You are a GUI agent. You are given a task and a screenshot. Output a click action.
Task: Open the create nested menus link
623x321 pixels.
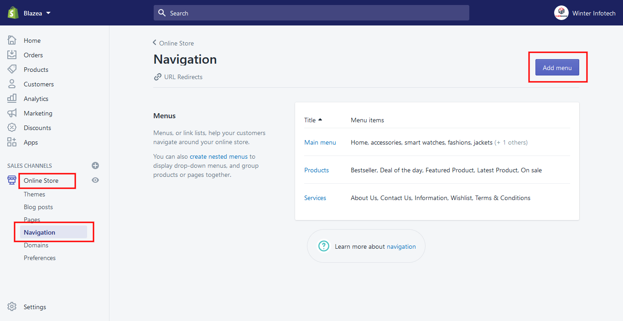click(x=220, y=156)
